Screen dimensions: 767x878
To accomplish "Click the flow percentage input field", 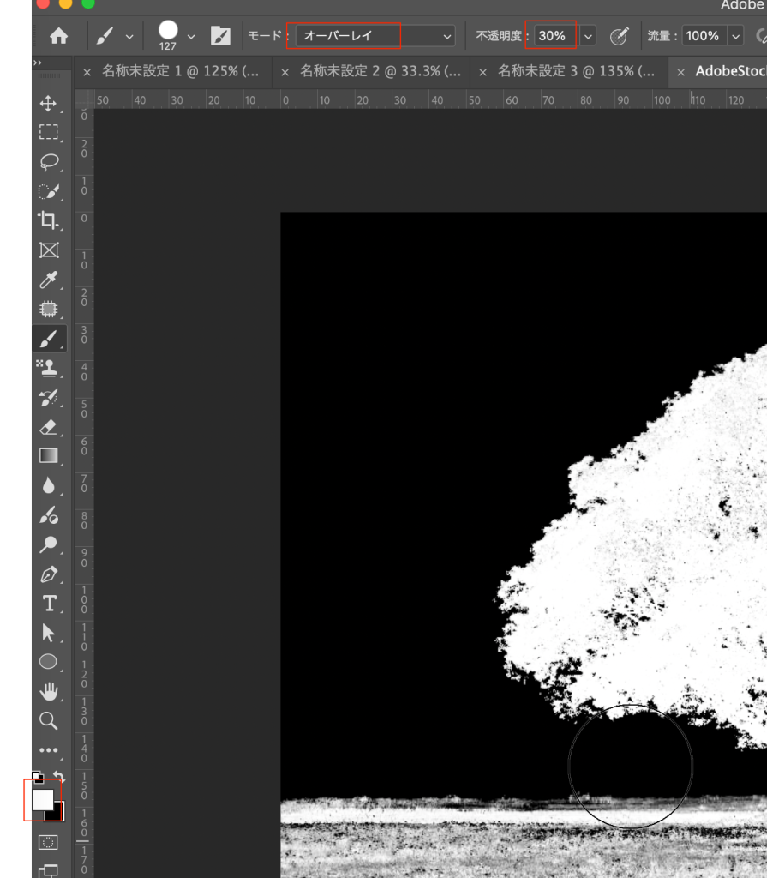I will point(703,36).
